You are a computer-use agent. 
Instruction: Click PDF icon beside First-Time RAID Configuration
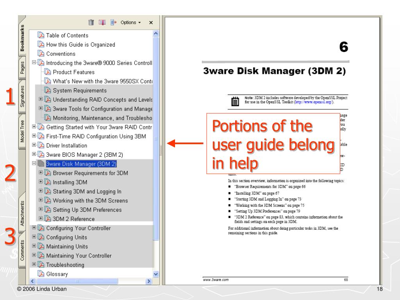(x=41, y=136)
